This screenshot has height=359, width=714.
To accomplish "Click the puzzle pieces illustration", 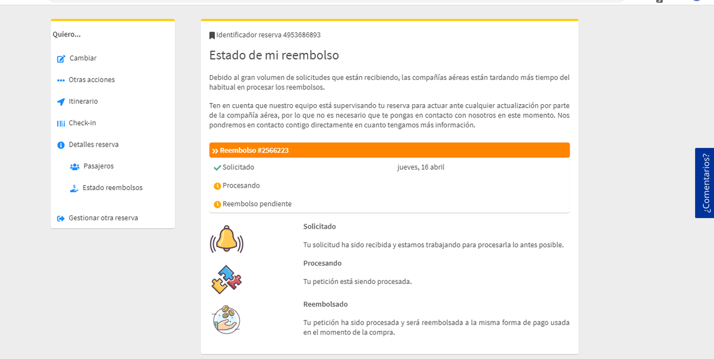I will tap(227, 279).
